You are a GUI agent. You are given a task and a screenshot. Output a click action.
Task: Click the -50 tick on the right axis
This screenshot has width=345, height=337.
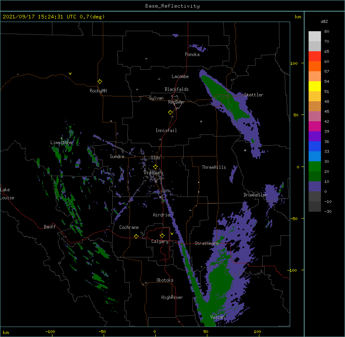[294, 219]
